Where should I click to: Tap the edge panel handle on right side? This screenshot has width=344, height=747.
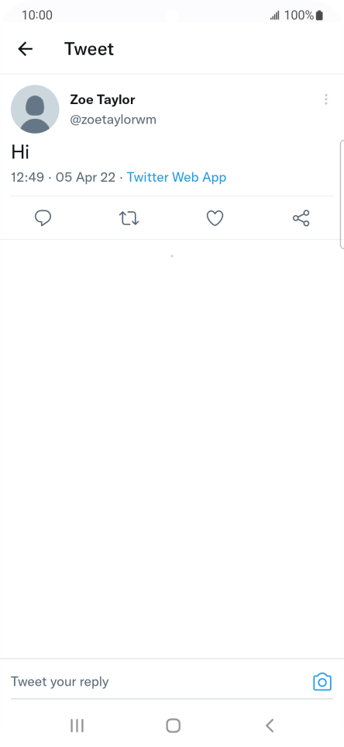[x=342, y=194]
